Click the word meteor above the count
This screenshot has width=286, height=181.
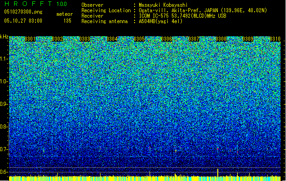[65, 14]
